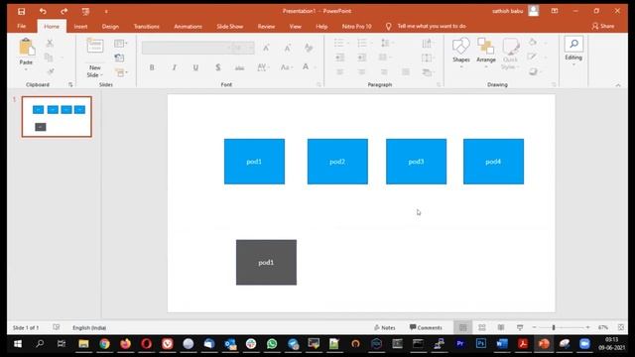635x357 pixels.
Task: Open the Comments pane
Action: [x=426, y=327]
